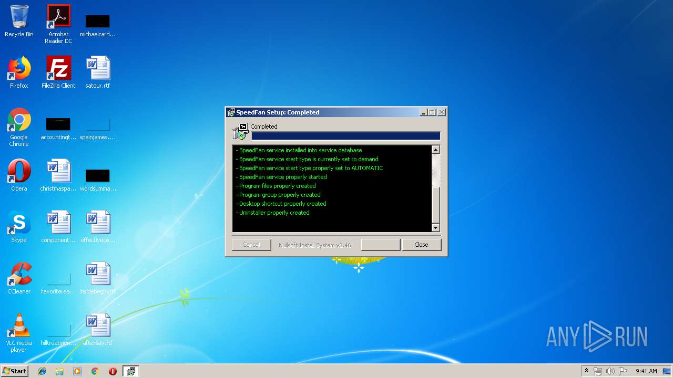The height and width of the screenshot is (378, 673).
Task: Open VLC media player shortcut
Action: point(19,333)
